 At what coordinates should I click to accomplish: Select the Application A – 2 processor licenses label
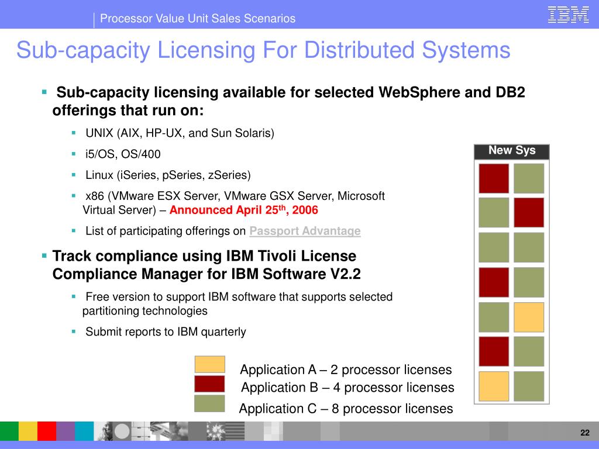(x=346, y=369)
